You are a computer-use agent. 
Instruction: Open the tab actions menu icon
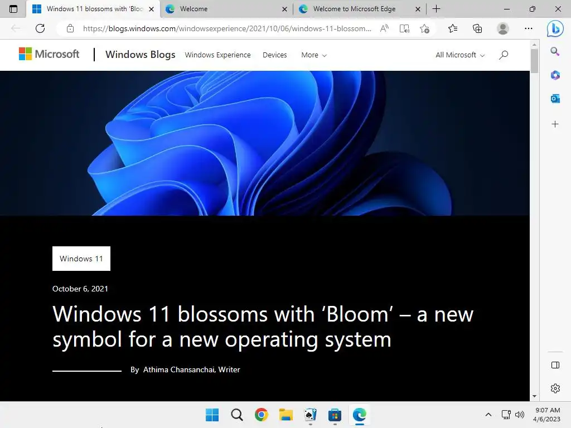(13, 9)
